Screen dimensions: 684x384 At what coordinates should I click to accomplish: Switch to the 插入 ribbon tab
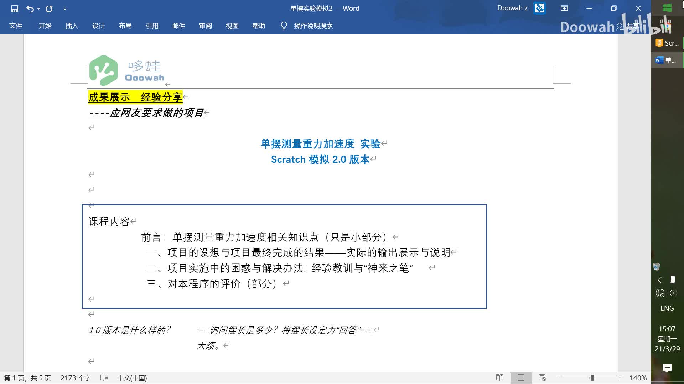coord(72,26)
